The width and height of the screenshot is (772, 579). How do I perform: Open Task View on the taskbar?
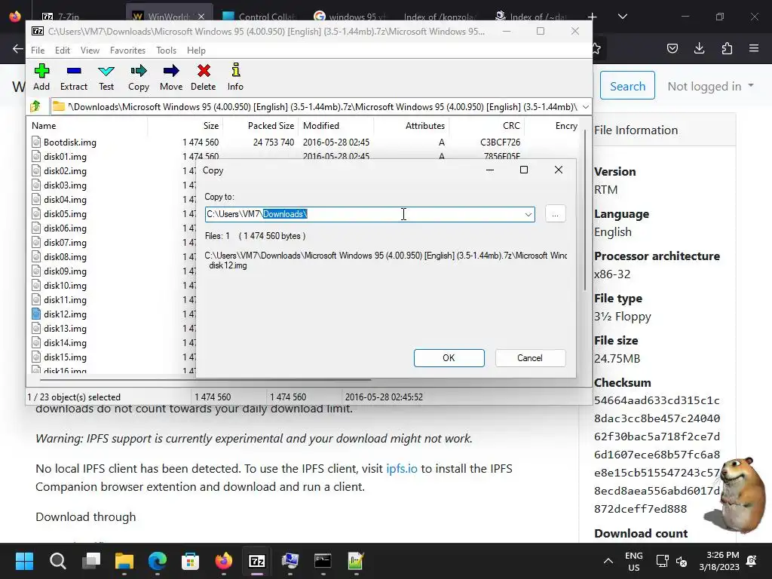pos(91,561)
